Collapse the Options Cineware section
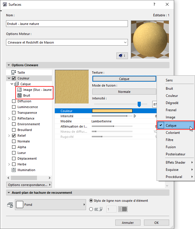The image size is (195, 229). [9, 65]
